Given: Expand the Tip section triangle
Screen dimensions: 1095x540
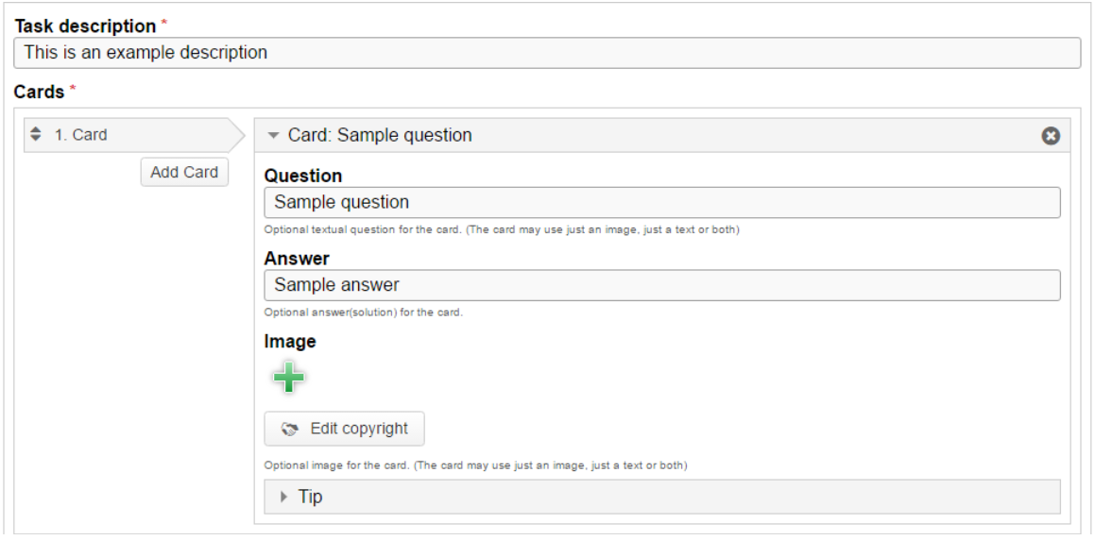Looking at the screenshot, I should [283, 497].
